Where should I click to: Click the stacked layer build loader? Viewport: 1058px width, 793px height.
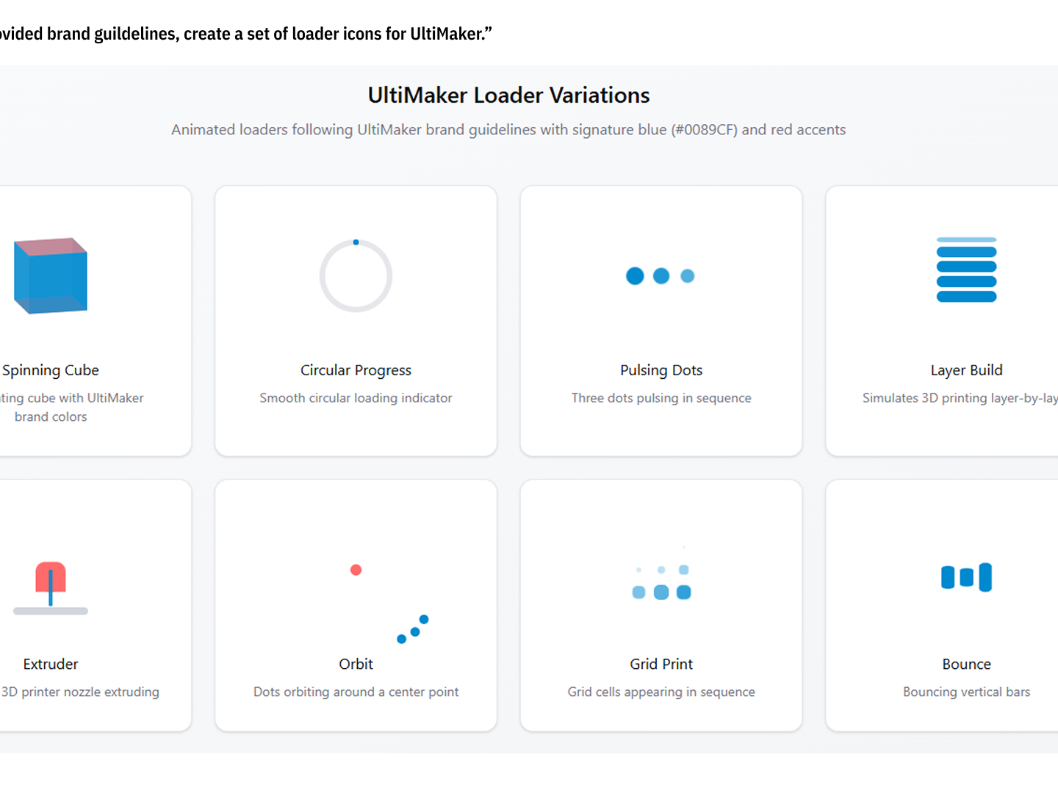coord(966,270)
